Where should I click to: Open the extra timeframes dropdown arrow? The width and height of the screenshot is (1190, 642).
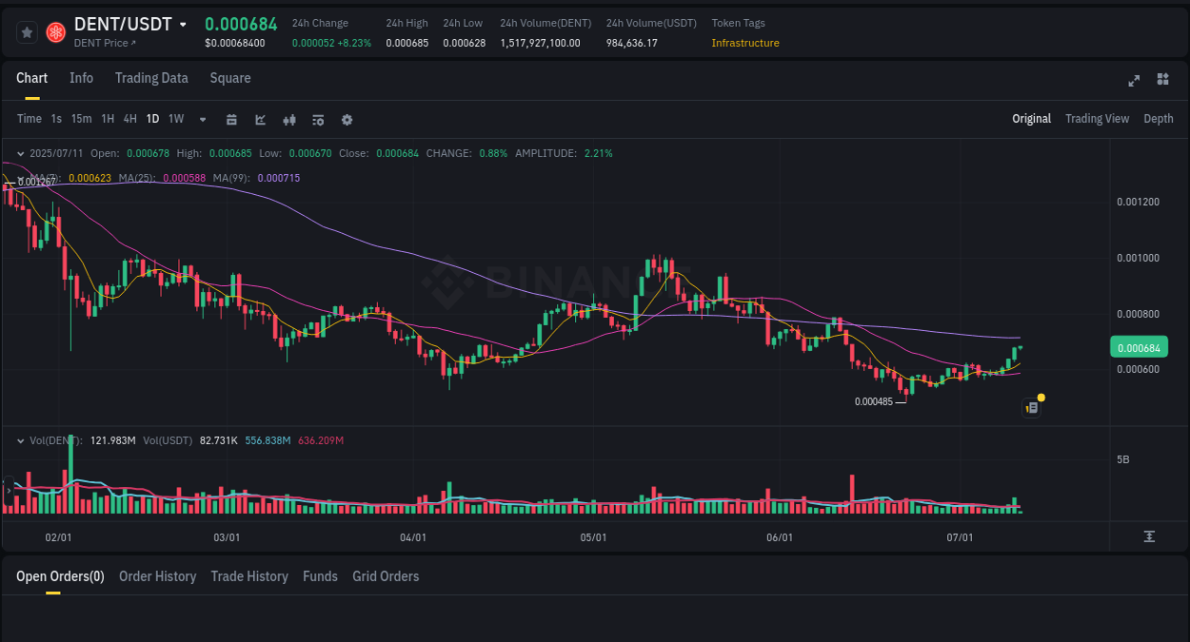tap(201, 119)
